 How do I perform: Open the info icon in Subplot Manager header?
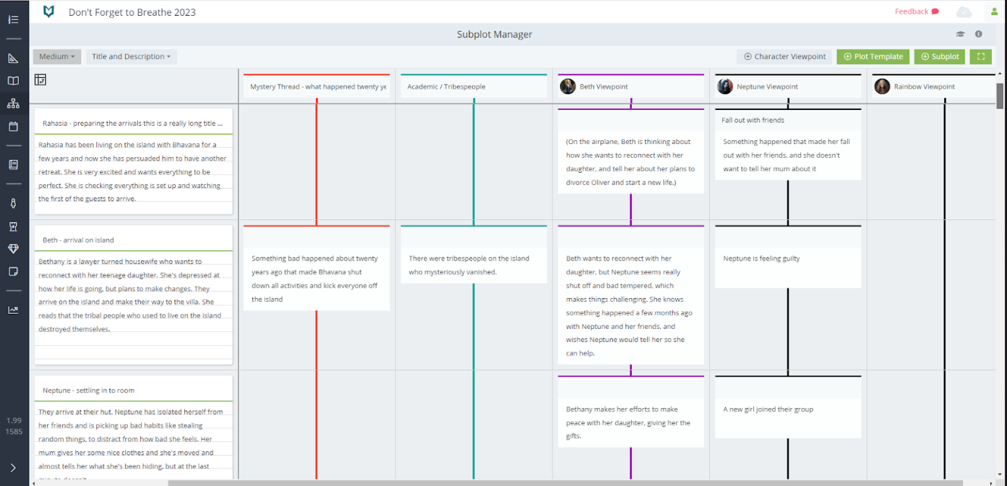coord(978,34)
